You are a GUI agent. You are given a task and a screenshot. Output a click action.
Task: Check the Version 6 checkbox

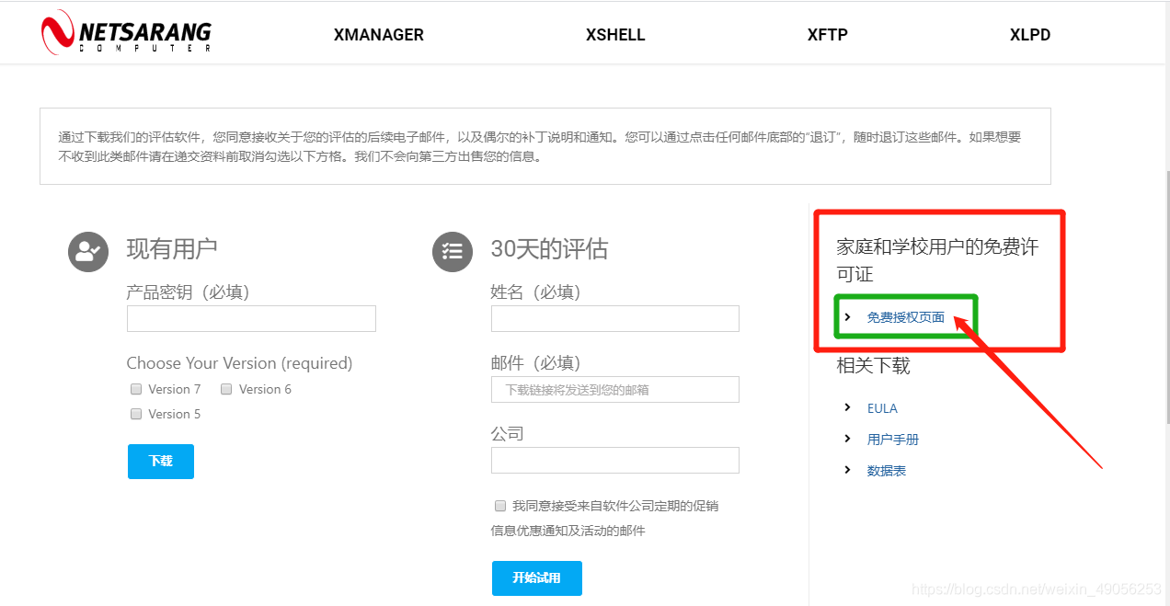[226, 389]
